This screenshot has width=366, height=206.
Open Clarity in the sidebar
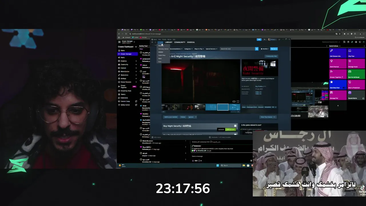point(123,94)
